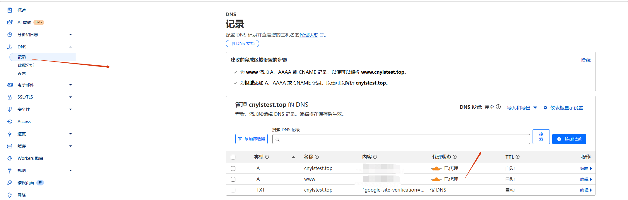Screen dimensions: 628x200
Task: Go to the 概述 page
Action: pos(22,10)
